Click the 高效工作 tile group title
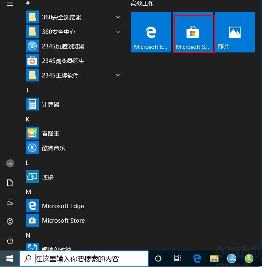Image resolution: width=262 pixels, height=267 pixels. pyautogui.click(x=142, y=3)
